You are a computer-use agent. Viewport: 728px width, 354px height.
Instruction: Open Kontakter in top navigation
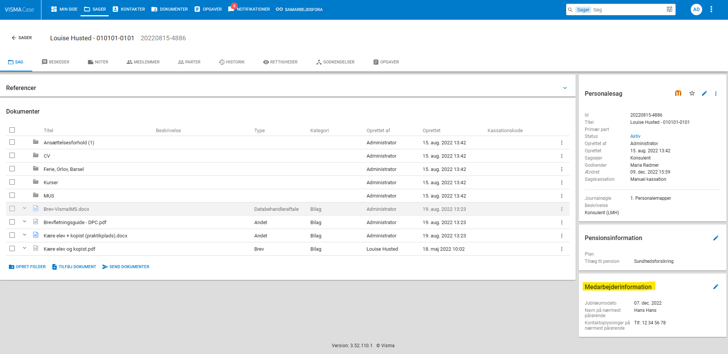[x=129, y=9]
